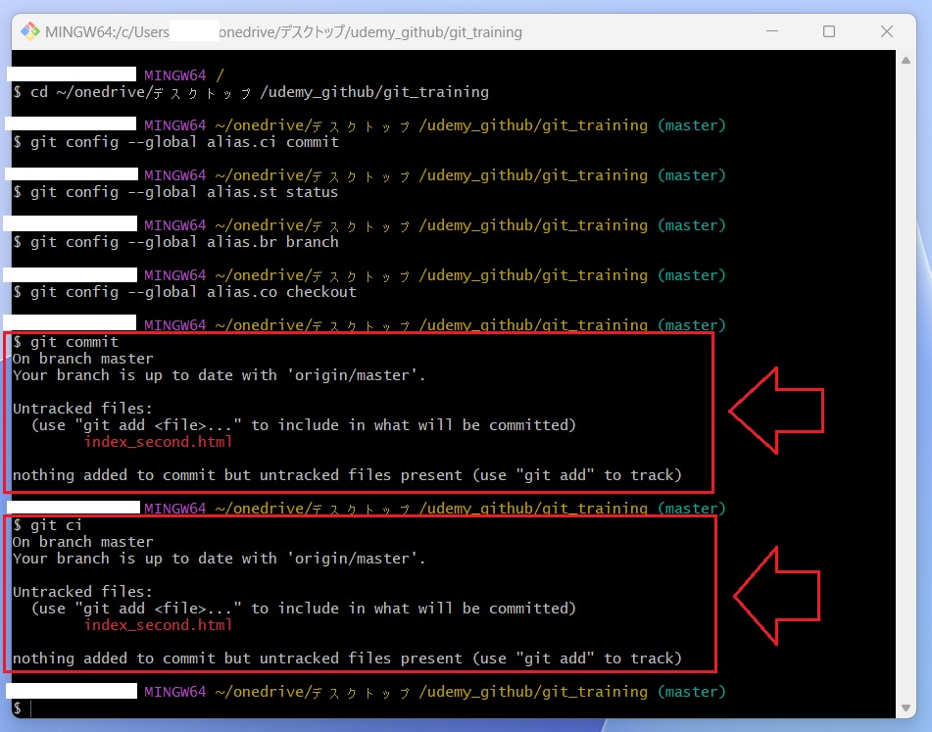Click index_second.html under git commit output
932x732 pixels.
coord(158,442)
